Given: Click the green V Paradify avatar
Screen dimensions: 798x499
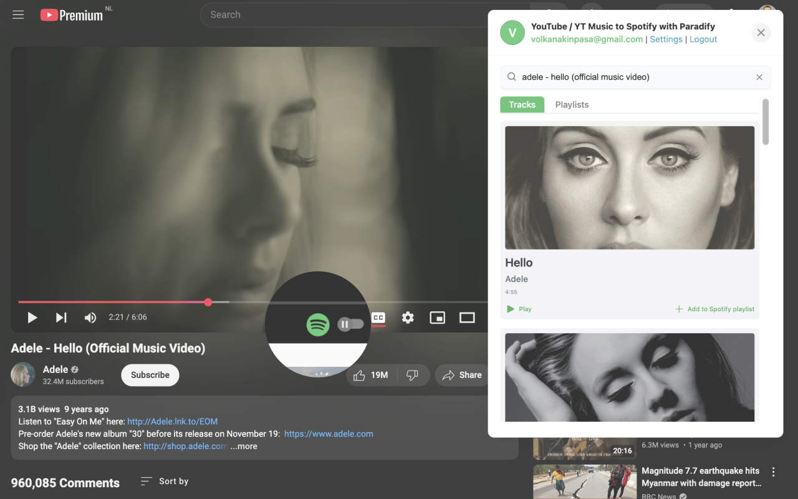Looking at the screenshot, I should point(512,32).
